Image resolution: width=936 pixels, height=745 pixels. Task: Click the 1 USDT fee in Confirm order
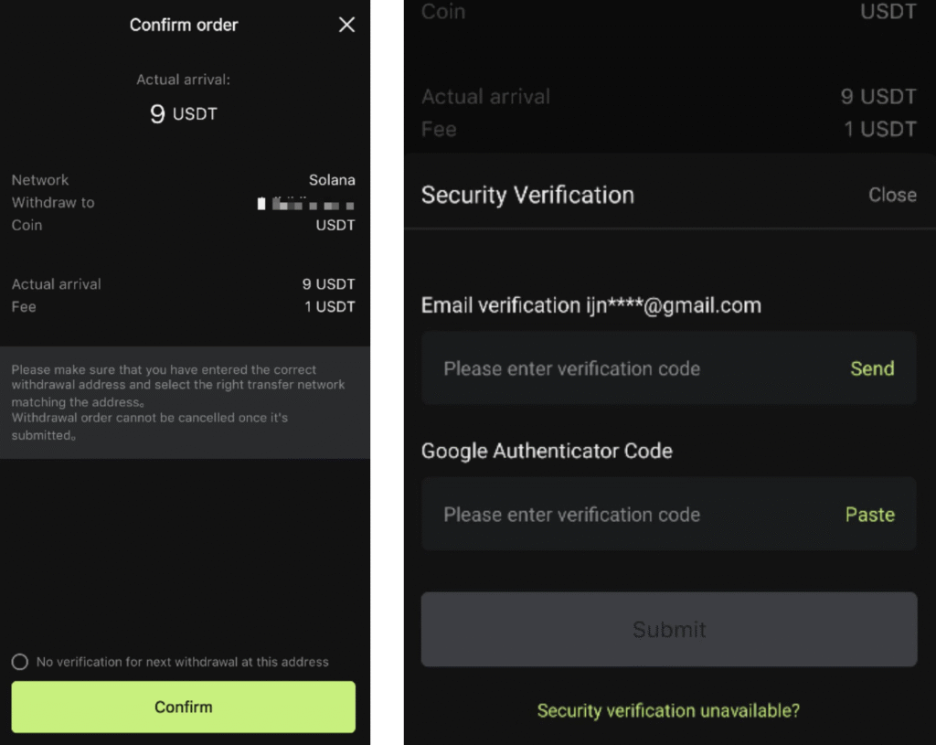click(x=329, y=306)
